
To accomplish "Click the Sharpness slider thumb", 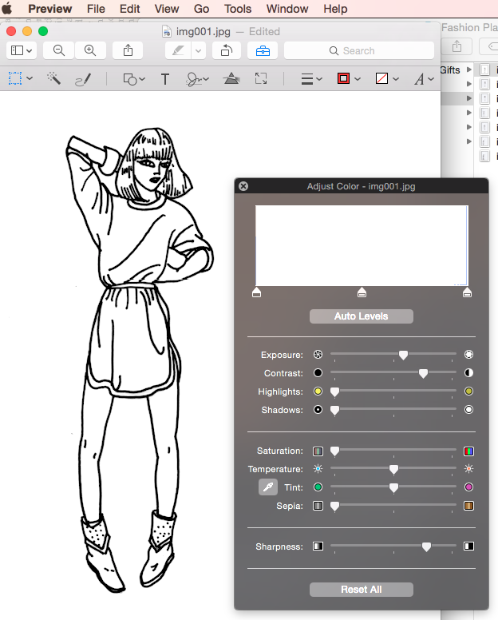I will click(x=426, y=546).
